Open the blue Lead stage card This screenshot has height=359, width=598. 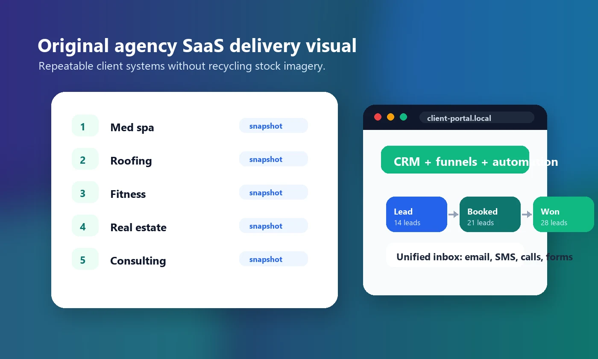(416, 214)
